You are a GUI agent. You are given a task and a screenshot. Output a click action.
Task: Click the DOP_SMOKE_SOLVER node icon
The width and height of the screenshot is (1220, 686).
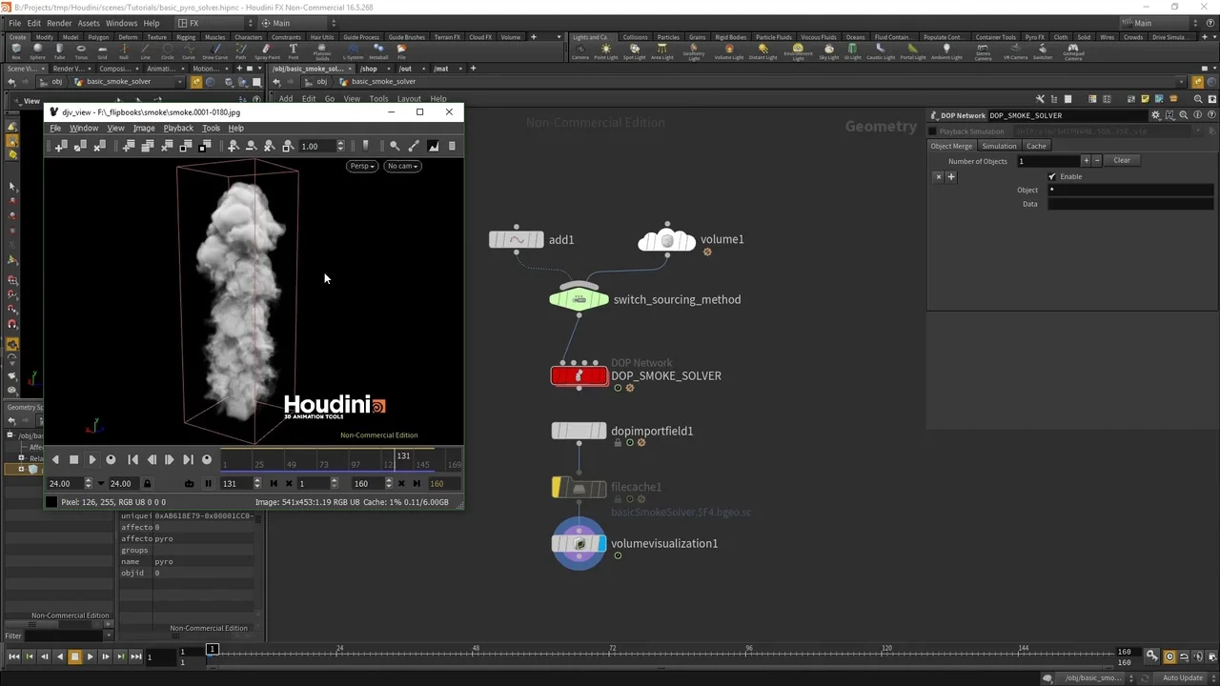click(x=579, y=375)
